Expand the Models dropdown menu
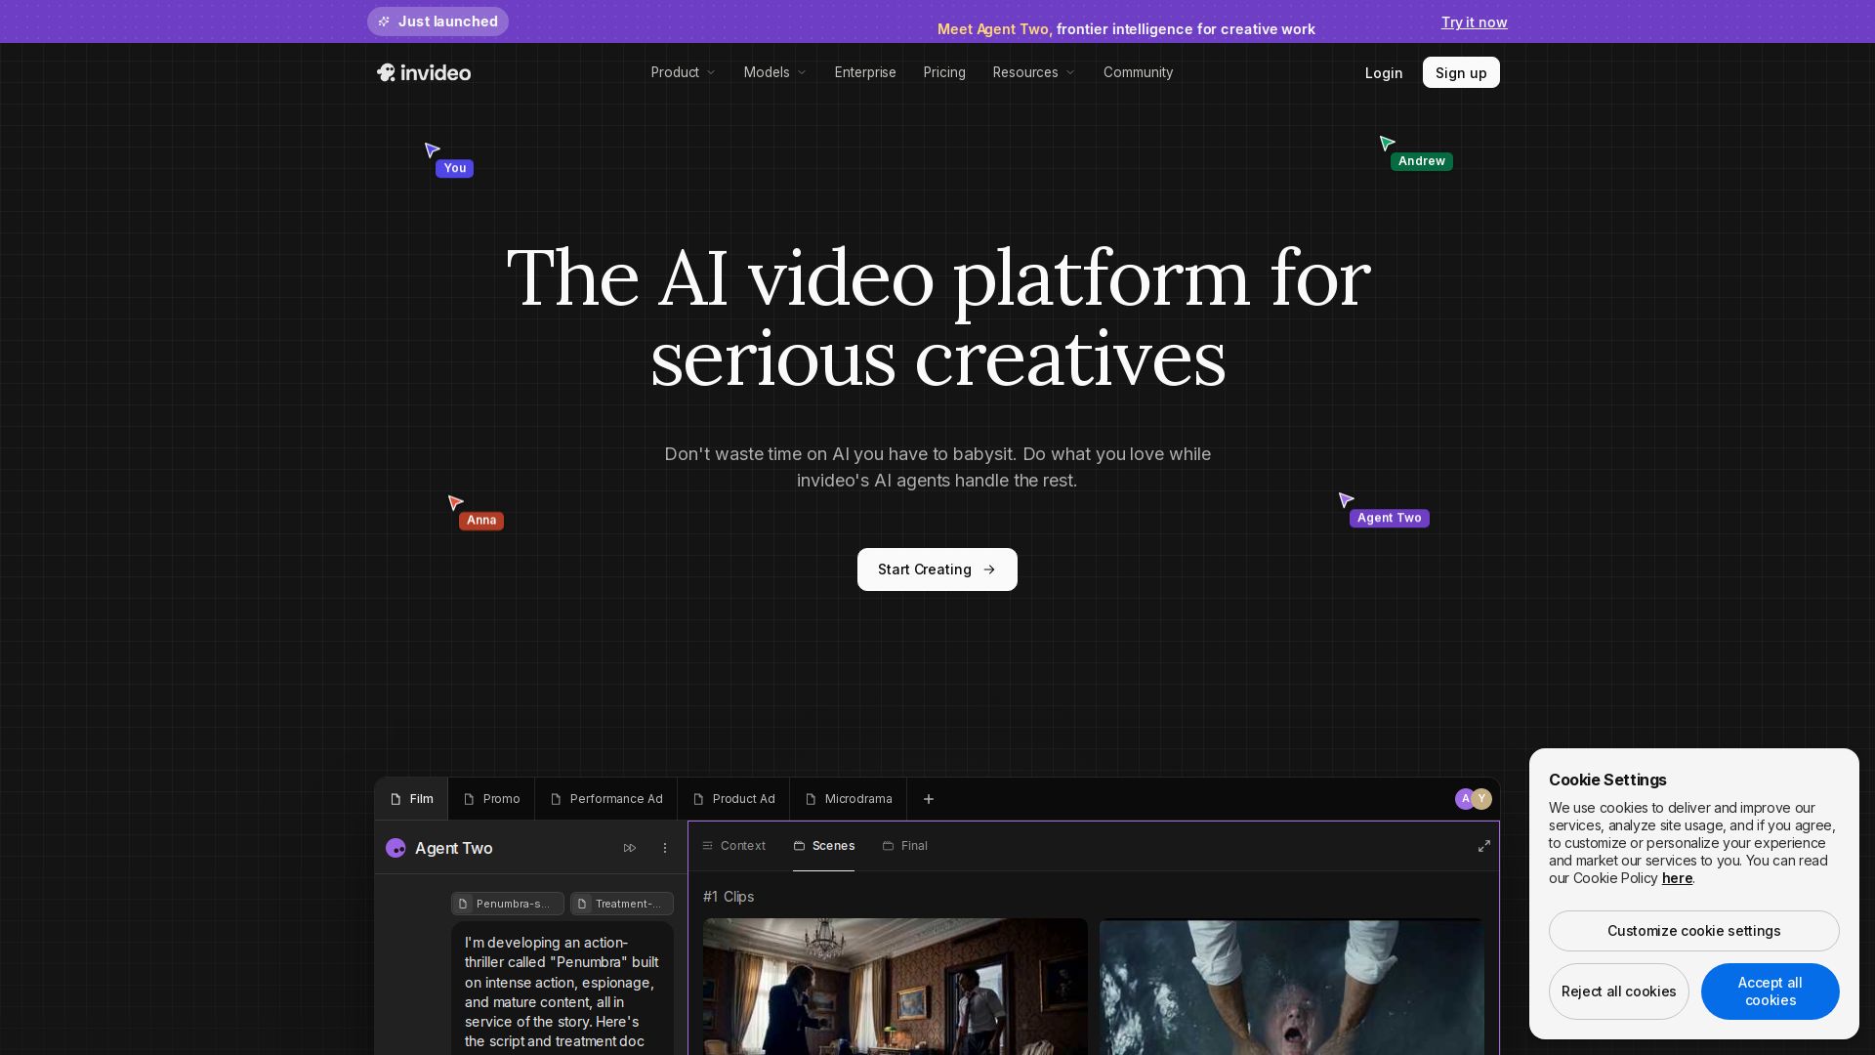Screen dimensions: 1875x1055 click(775, 72)
